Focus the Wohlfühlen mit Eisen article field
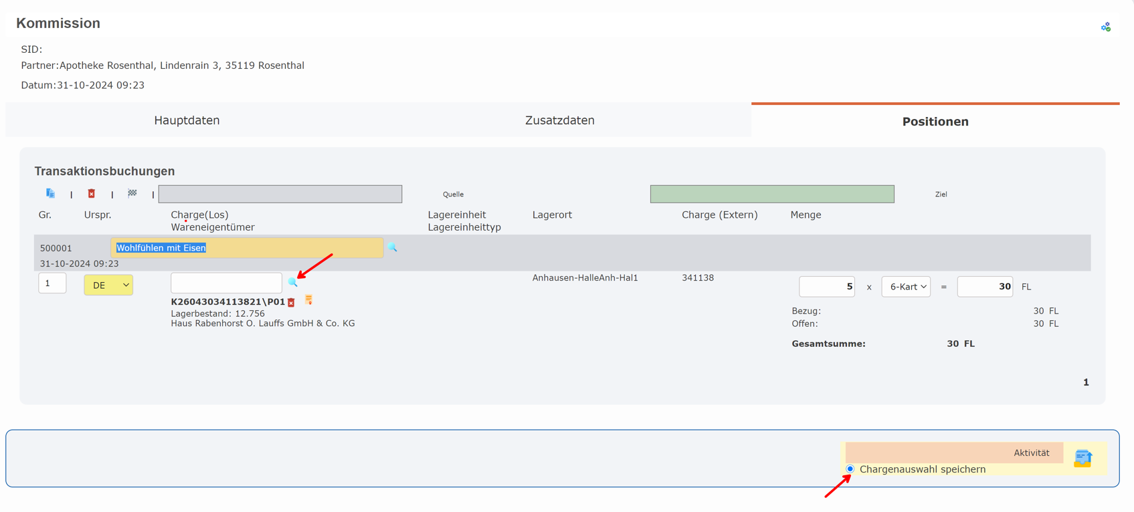This screenshot has width=1134, height=512. (247, 248)
